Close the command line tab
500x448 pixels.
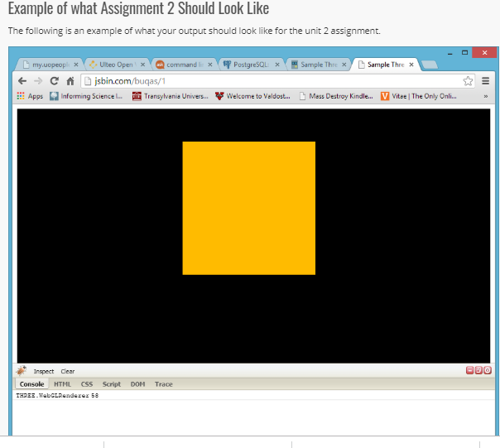tap(210, 65)
